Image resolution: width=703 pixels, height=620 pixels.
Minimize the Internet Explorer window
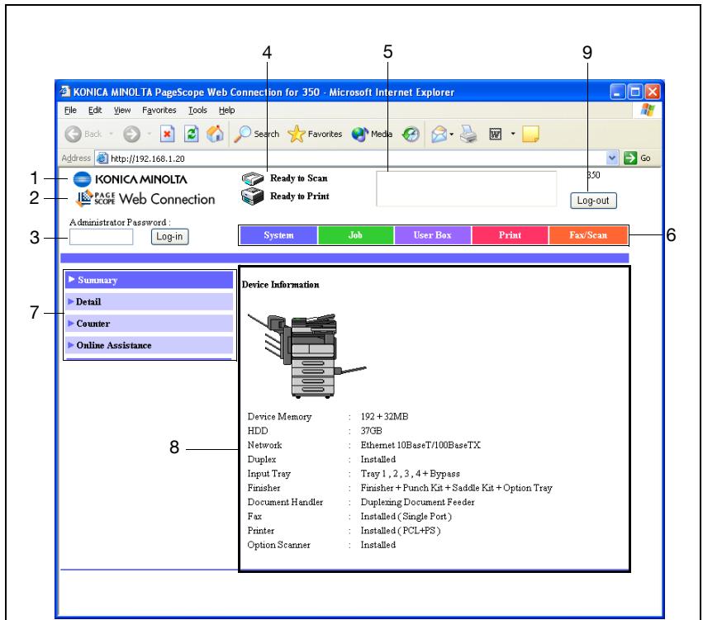click(x=617, y=92)
